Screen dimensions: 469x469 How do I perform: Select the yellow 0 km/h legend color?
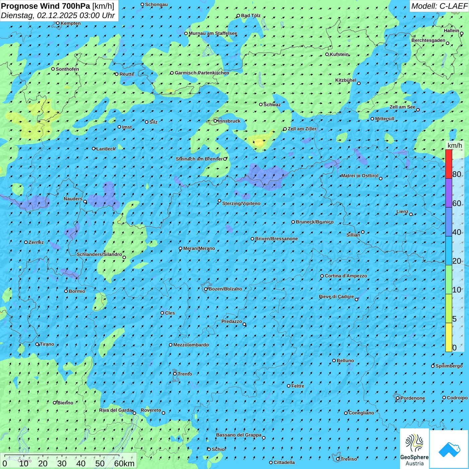449,337
